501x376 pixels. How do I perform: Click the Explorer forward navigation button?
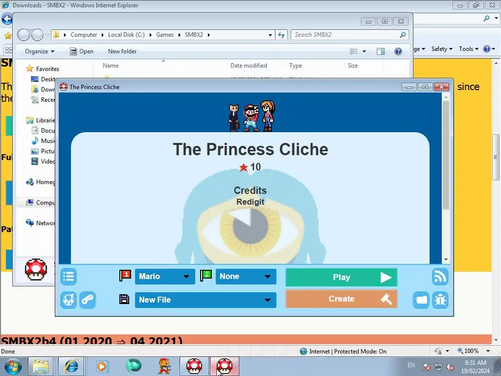click(37, 35)
